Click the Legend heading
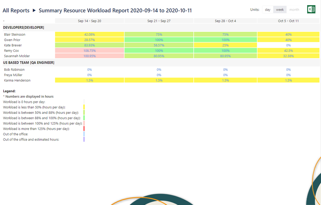This screenshot has height=205, width=321. point(9,91)
